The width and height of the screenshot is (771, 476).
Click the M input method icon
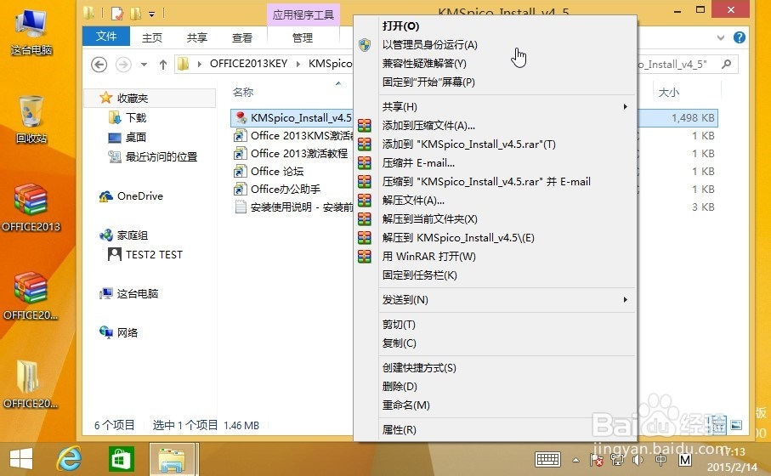point(684,460)
